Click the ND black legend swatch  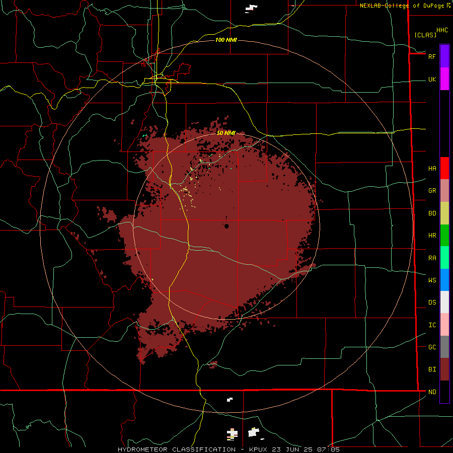click(x=444, y=392)
